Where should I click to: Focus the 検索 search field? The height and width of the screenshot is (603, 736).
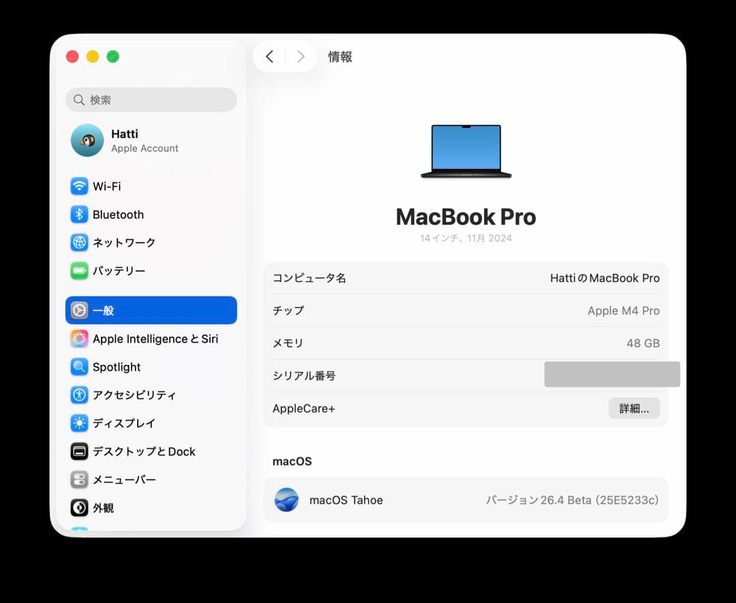click(151, 100)
